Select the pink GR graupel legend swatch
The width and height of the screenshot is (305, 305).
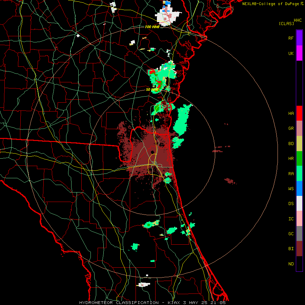point(299,128)
